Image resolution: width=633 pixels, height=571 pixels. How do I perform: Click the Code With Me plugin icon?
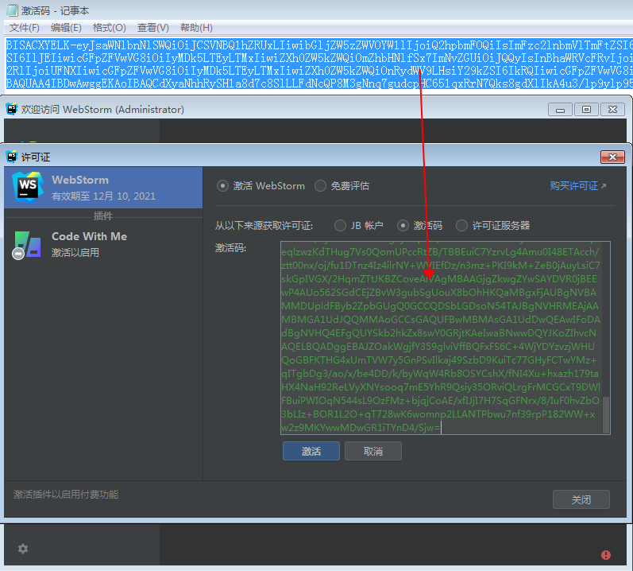tap(26, 243)
